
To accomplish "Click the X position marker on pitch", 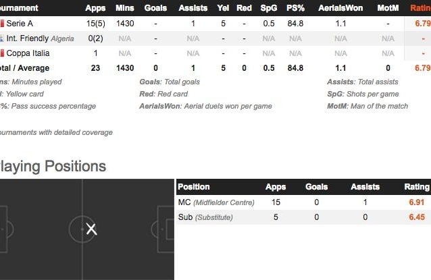I will [x=91, y=229].
